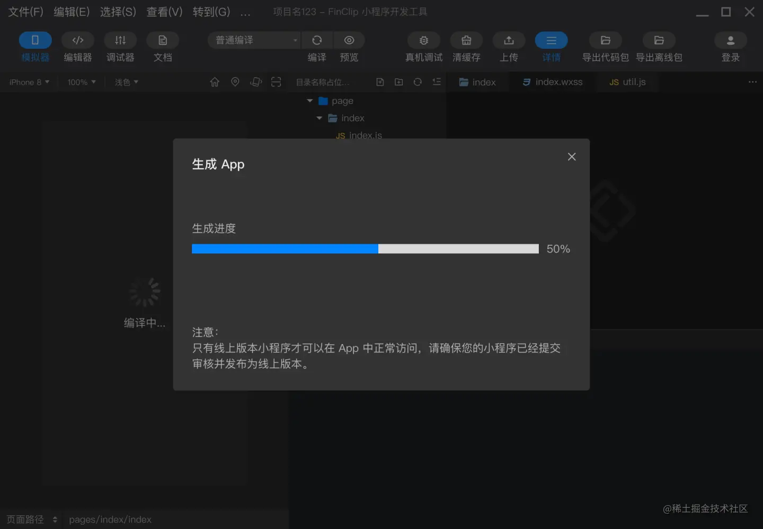Refresh the file explorer tree
This screenshot has height=529, width=763.
tap(418, 82)
